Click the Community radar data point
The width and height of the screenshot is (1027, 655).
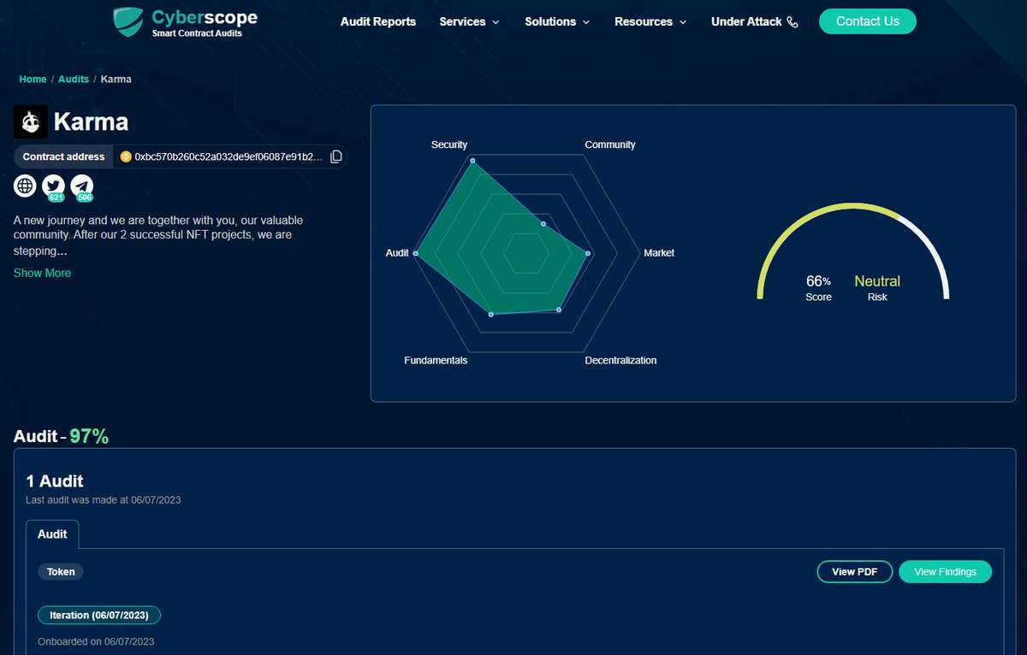pyautogui.click(x=543, y=224)
